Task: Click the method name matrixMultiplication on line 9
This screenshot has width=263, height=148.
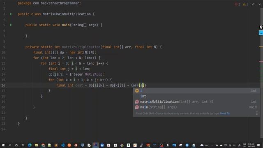Action: tap(81, 47)
